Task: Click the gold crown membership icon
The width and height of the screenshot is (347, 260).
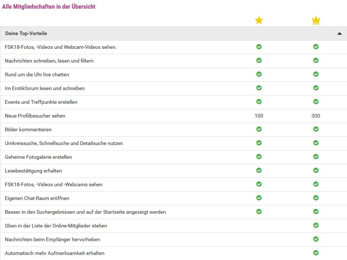Action: tap(316, 21)
